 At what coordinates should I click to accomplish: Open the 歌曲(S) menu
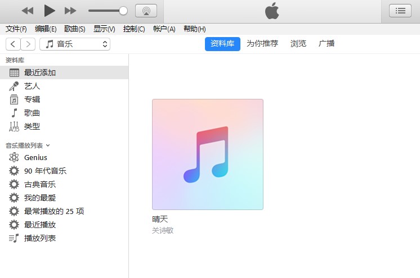pyautogui.click(x=75, y=29)
